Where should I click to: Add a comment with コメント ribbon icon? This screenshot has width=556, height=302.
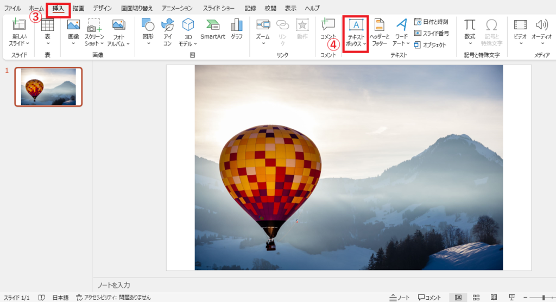click(328, 24)
